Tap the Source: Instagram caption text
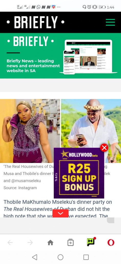This screenshot has height=264, width=121. pos(20,188)
